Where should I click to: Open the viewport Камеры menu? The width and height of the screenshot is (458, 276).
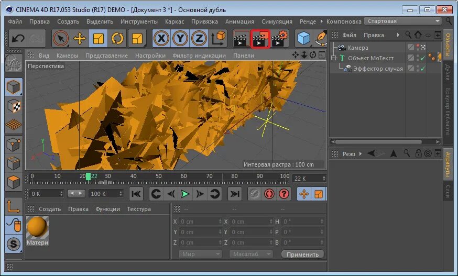[67, 56]
